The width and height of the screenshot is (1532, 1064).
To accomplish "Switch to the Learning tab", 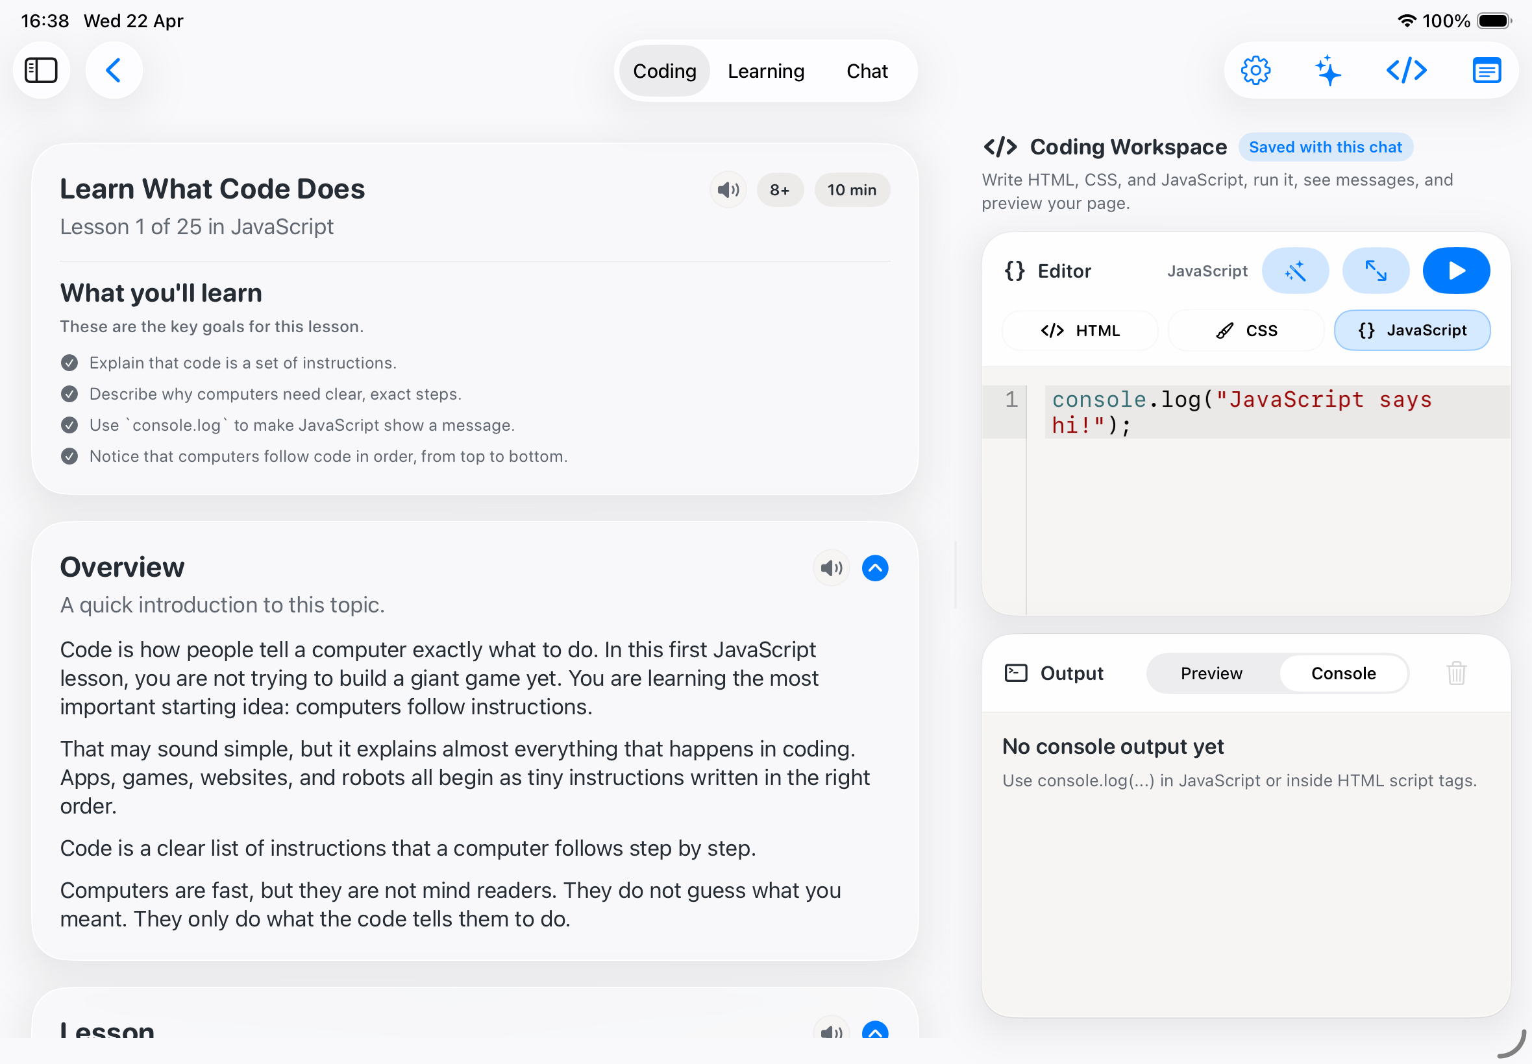I will (765, 71).
